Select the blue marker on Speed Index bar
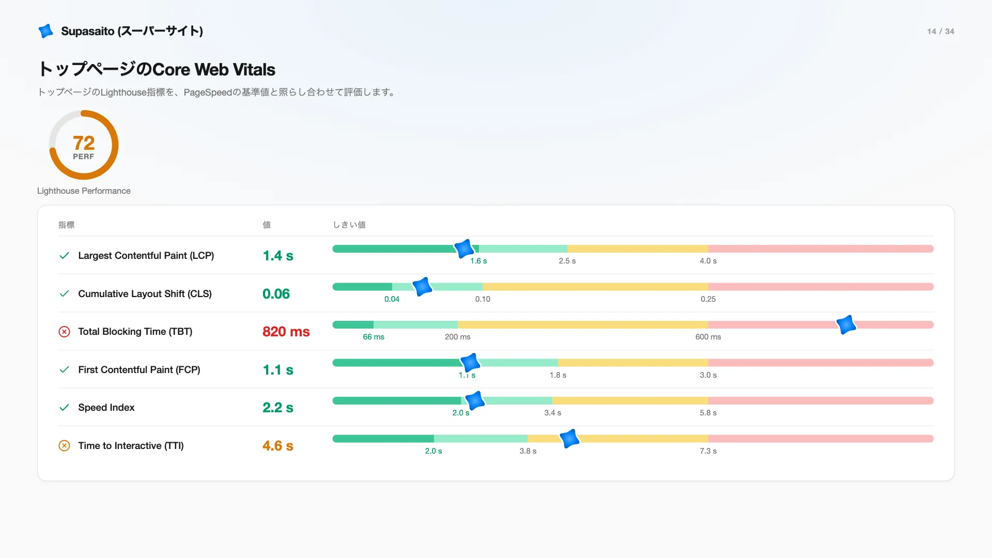 point(475,400)
